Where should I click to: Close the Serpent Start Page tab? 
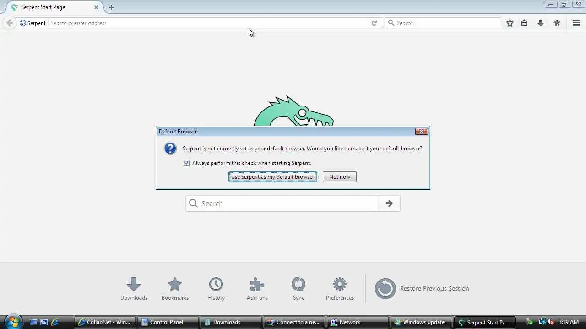(x=96, y=7)
